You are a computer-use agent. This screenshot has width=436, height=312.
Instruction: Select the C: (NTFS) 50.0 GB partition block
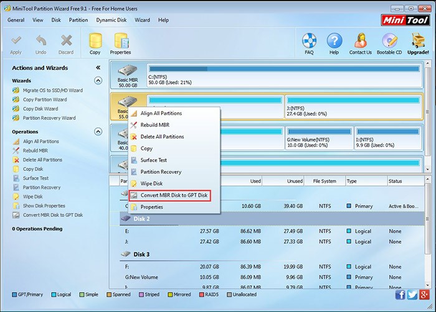[284, 75]
